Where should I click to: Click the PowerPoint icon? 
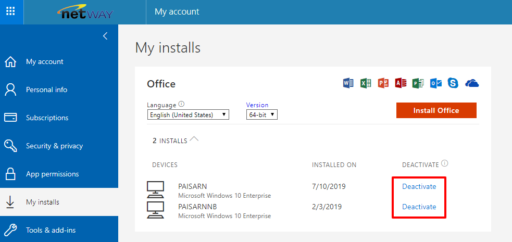coord(383,83)
